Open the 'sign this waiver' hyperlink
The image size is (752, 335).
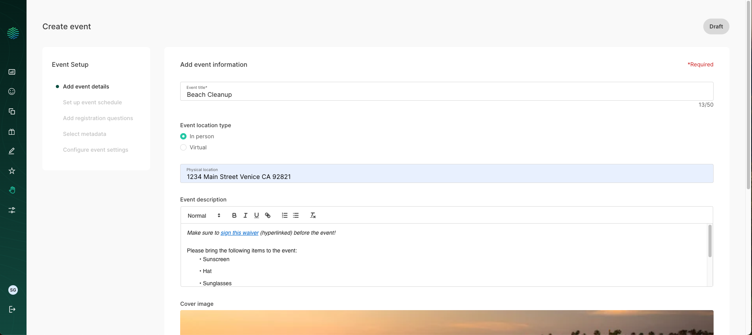tap(240, 233)
